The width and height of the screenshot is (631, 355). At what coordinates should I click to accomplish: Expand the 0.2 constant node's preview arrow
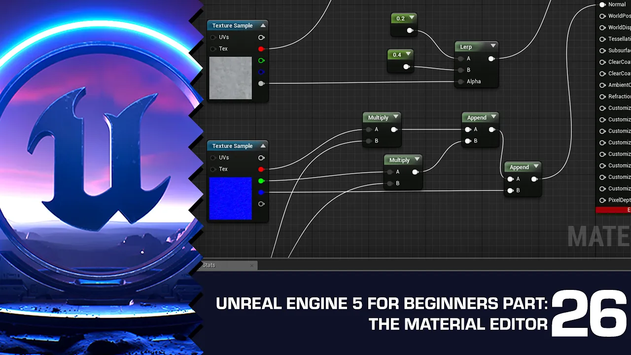click(412, 18)
